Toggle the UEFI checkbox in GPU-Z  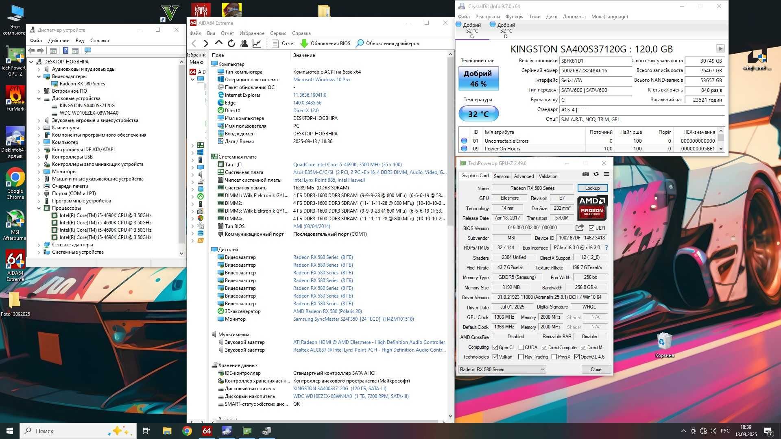coord(591,228)
